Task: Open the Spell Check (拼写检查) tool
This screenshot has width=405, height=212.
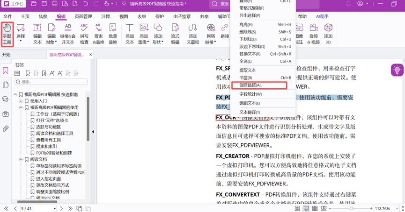Action: click(x=84, y=34)
